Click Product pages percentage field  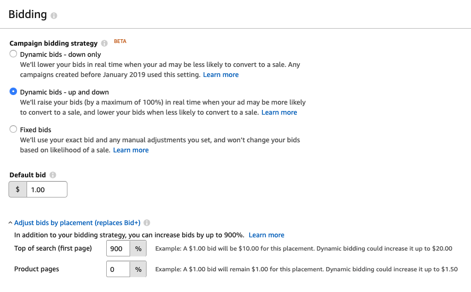(118, 269)
